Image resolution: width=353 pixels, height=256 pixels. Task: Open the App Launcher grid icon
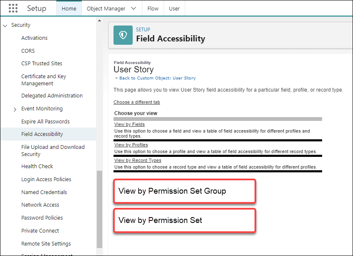point(13,8)
